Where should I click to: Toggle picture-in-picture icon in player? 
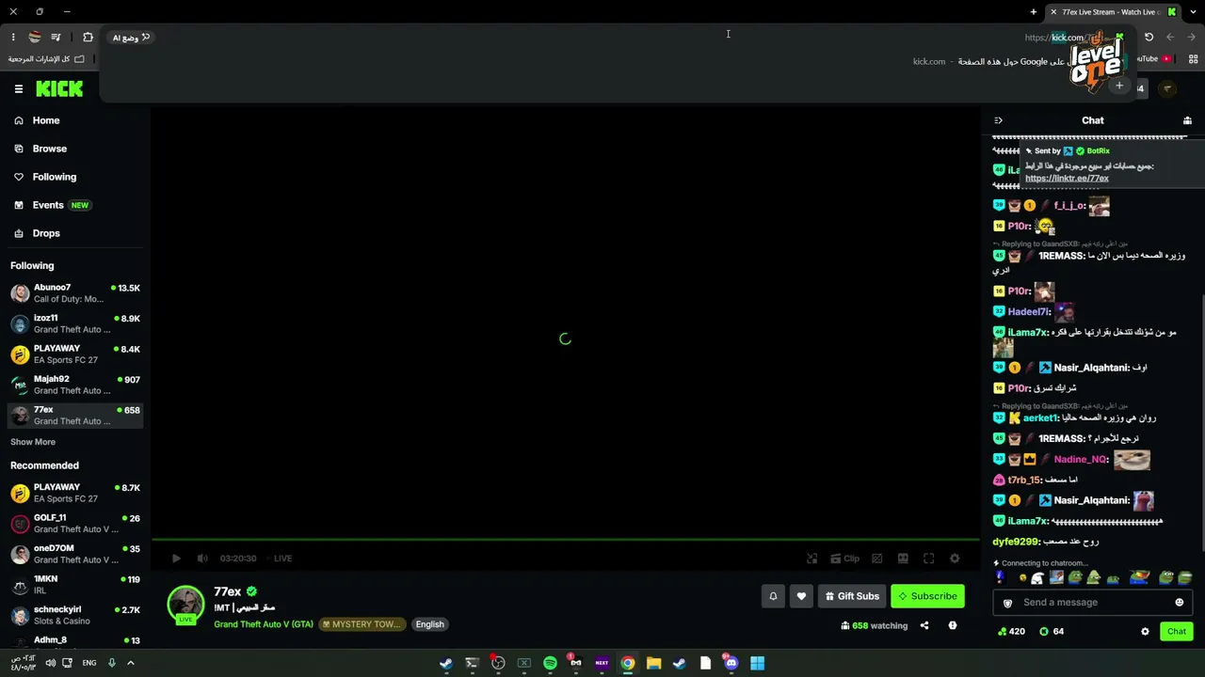[x=877, y=559]
